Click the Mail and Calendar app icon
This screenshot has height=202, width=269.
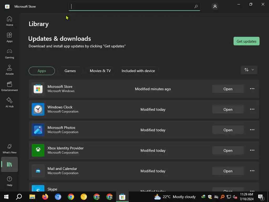tap(38, 171)
